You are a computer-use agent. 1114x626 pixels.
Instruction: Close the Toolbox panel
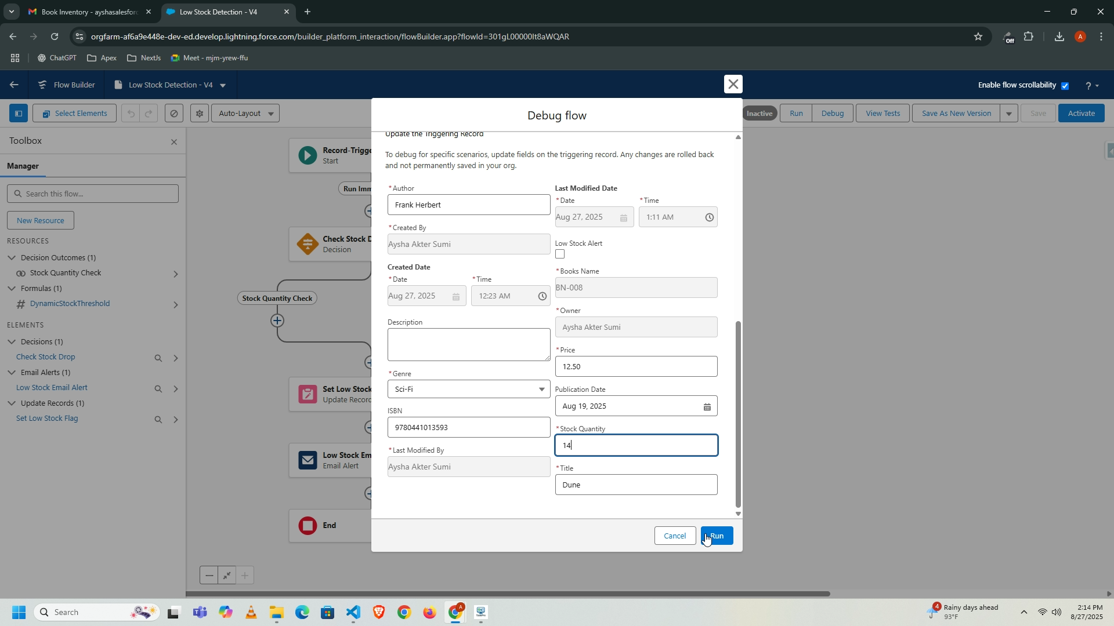[x=174, y=142]
